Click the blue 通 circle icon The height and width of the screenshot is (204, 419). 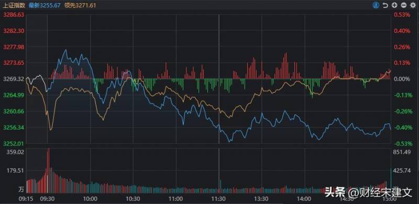[x=376, y=5]
